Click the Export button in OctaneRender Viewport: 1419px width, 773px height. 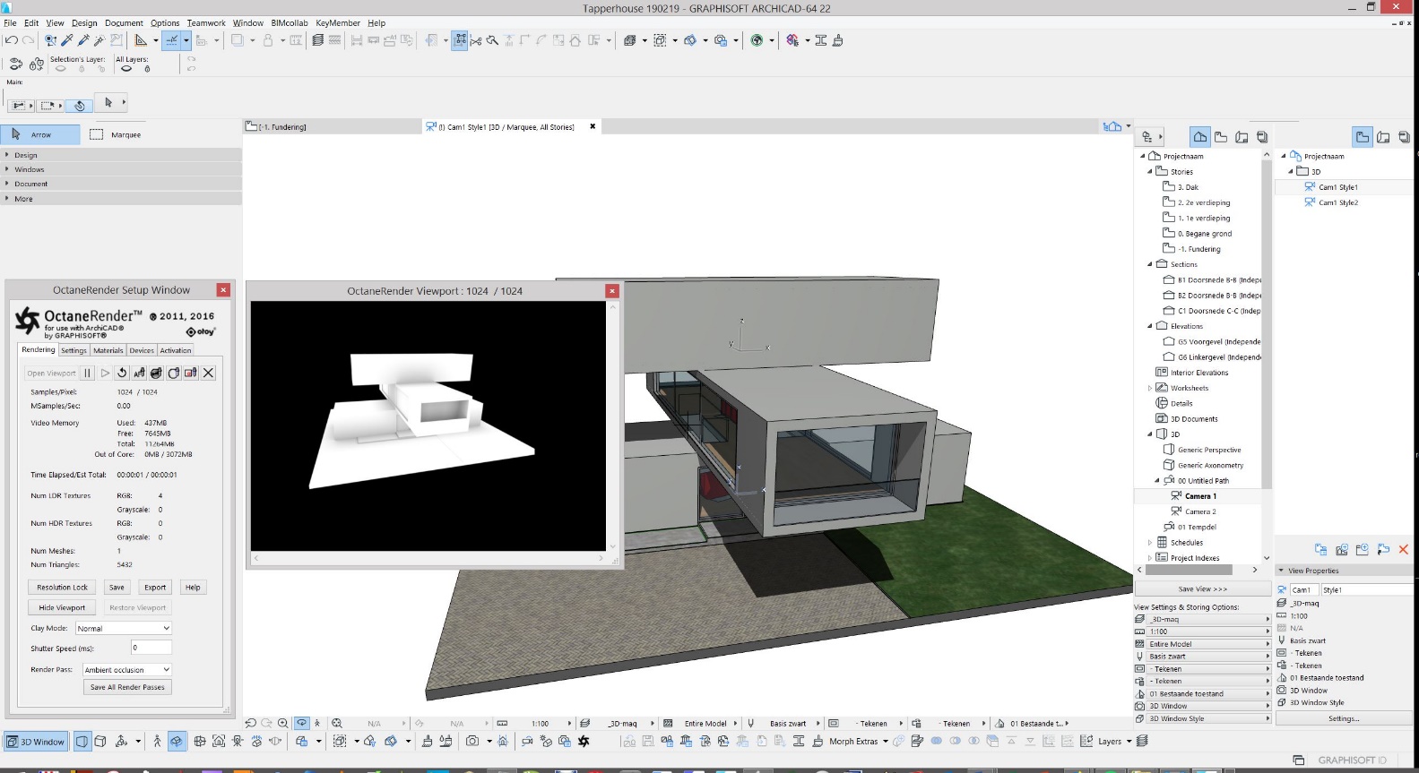coord(155,588)
